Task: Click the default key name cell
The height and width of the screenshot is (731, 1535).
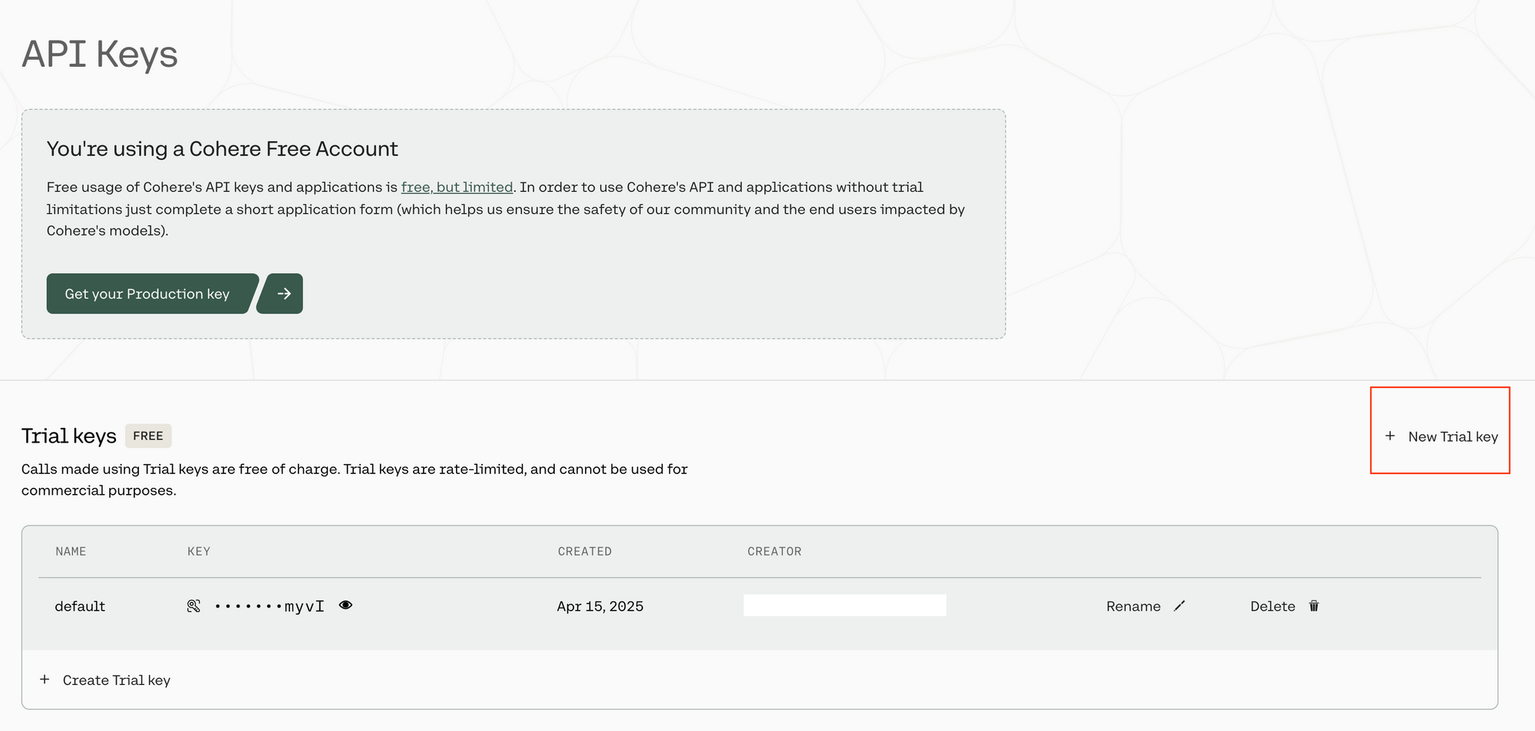Action: tap(80, 606)
